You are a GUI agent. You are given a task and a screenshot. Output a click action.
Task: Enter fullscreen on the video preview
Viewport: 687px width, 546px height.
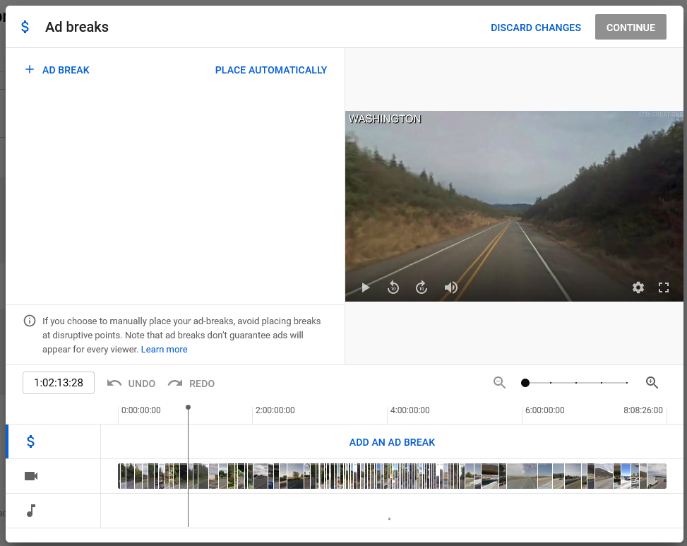click(663, 287)
